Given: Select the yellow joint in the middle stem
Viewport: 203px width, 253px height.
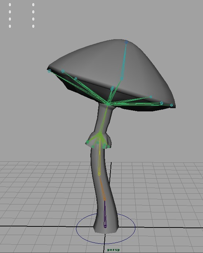Looking at the screenshot, I should coord(99,174).
